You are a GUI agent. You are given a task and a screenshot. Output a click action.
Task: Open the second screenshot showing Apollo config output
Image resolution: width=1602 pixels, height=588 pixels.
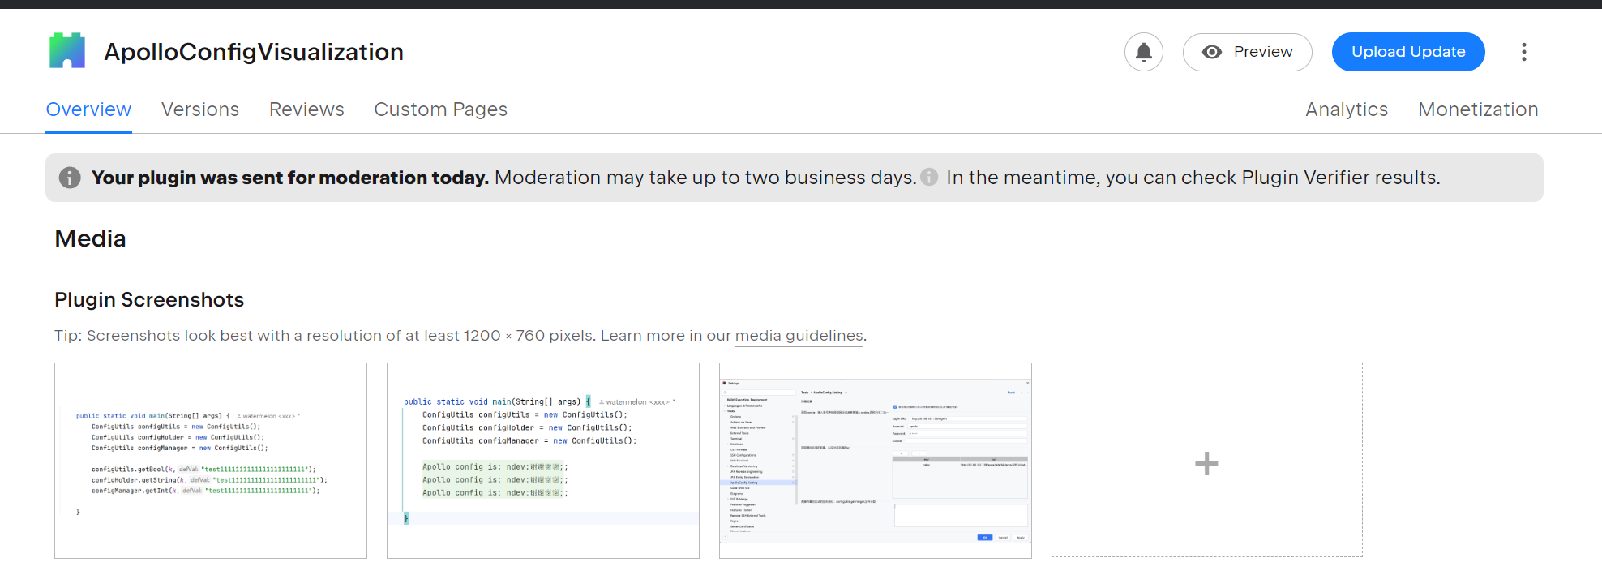[x=543, y=461]
